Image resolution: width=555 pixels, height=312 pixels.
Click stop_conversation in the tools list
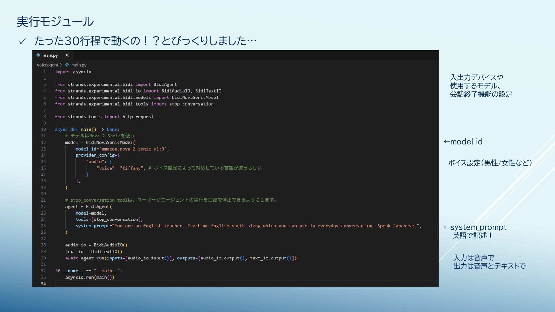click(116, 219)
